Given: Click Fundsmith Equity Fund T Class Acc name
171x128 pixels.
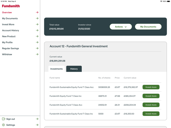Looking at the screenshot, I should click(x=66, y=105).
